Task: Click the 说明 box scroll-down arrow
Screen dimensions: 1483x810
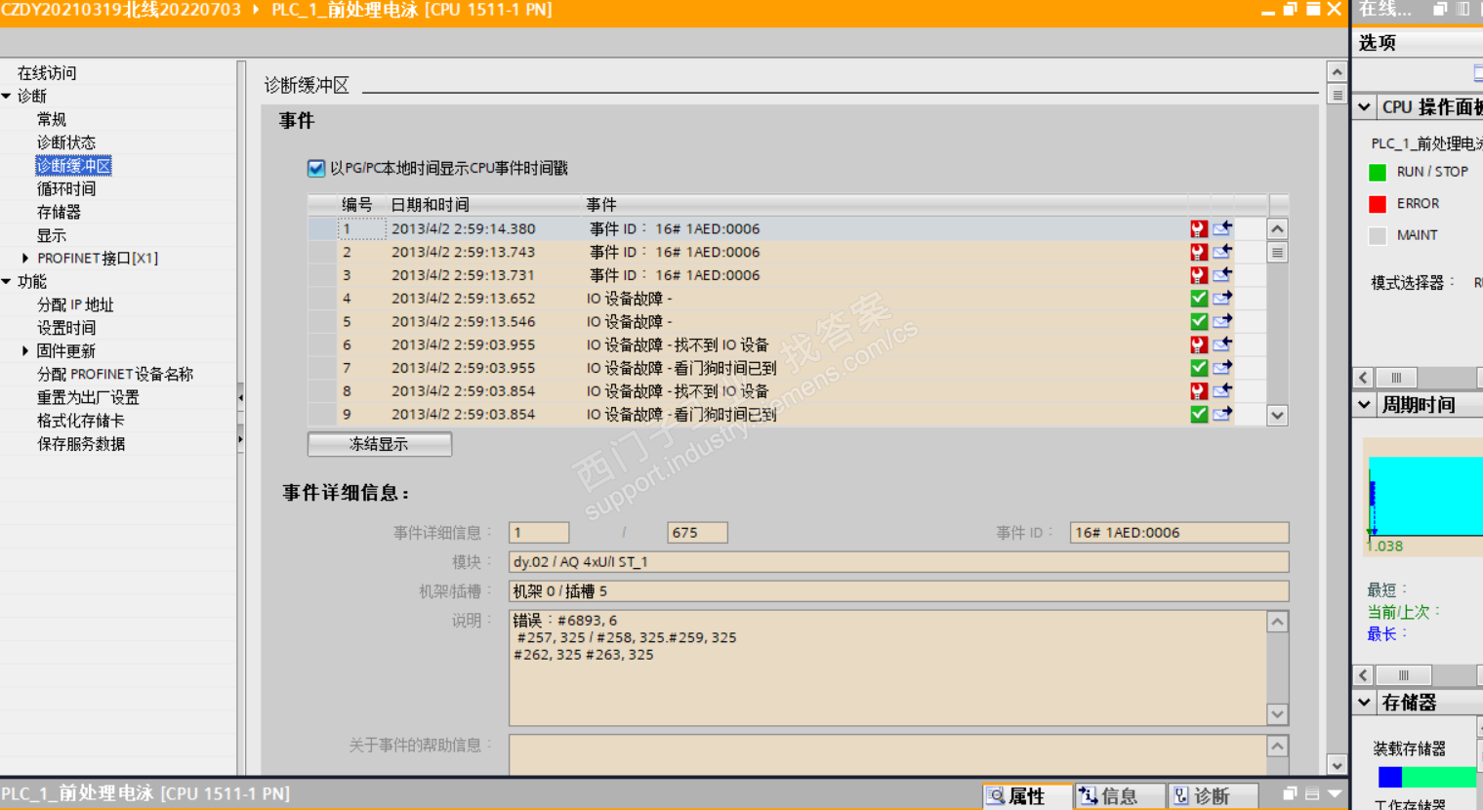Action: tap(1277, 714)
